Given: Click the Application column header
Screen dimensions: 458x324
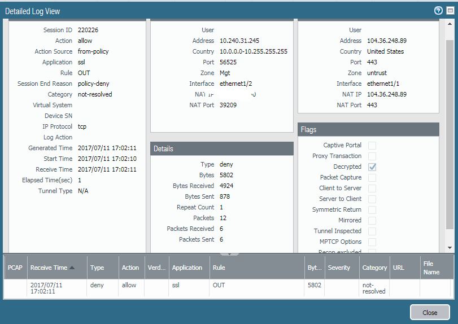Looking at the screenshot, I should pyautogui.click(x=187, y=268).
